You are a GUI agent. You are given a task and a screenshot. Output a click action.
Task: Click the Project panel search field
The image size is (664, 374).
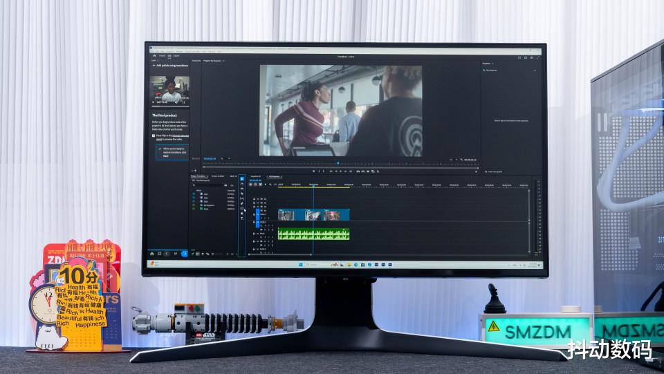208,185
